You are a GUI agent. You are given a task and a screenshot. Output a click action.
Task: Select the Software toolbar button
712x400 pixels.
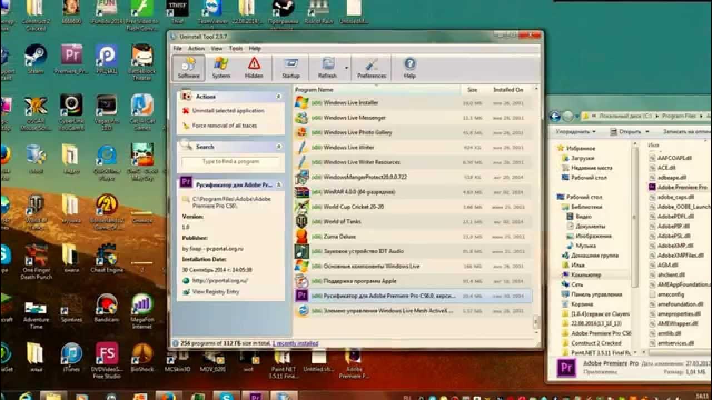pyautogui.click(x=189, y=68)
